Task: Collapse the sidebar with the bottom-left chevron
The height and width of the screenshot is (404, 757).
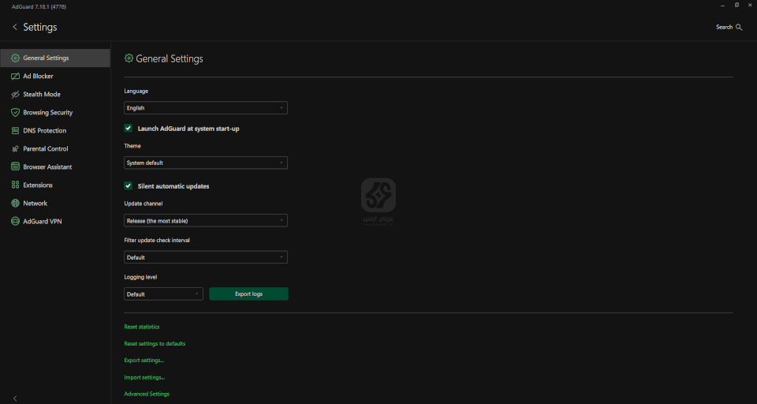Action: 15,398
